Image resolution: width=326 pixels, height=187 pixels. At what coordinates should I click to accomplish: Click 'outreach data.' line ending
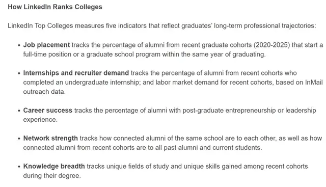click(x=44, y=92)
